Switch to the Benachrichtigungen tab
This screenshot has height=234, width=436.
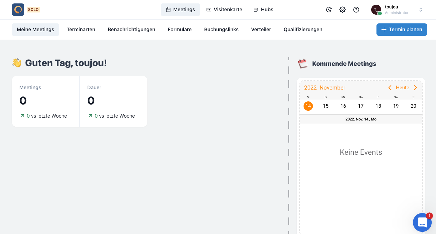coord(132,30)
